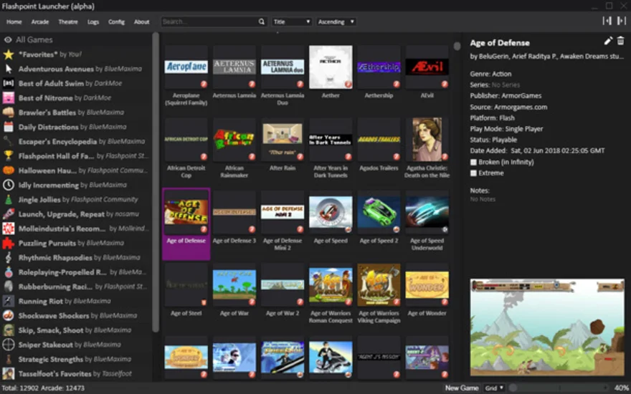Image resolution: width=631 pixels, height=394 pixels.
Task: Select Sniper Stakeout crosshair playlist
Action: click(x=9, y=345)
